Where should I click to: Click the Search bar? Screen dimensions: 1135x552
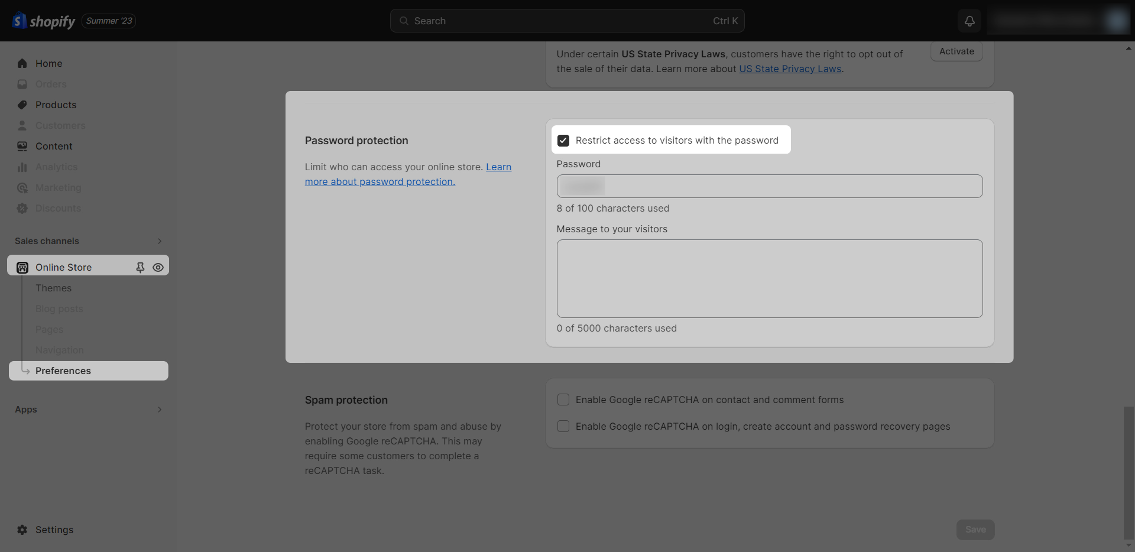pyautogui.click(x=567, y=21)
